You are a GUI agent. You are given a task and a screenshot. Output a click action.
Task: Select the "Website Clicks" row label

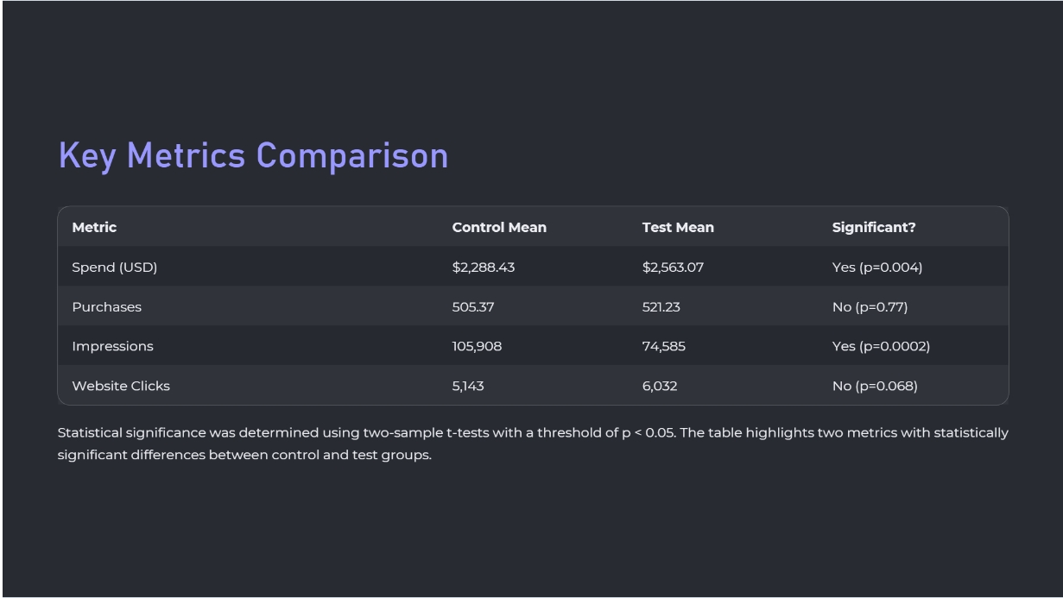(121, 387)
